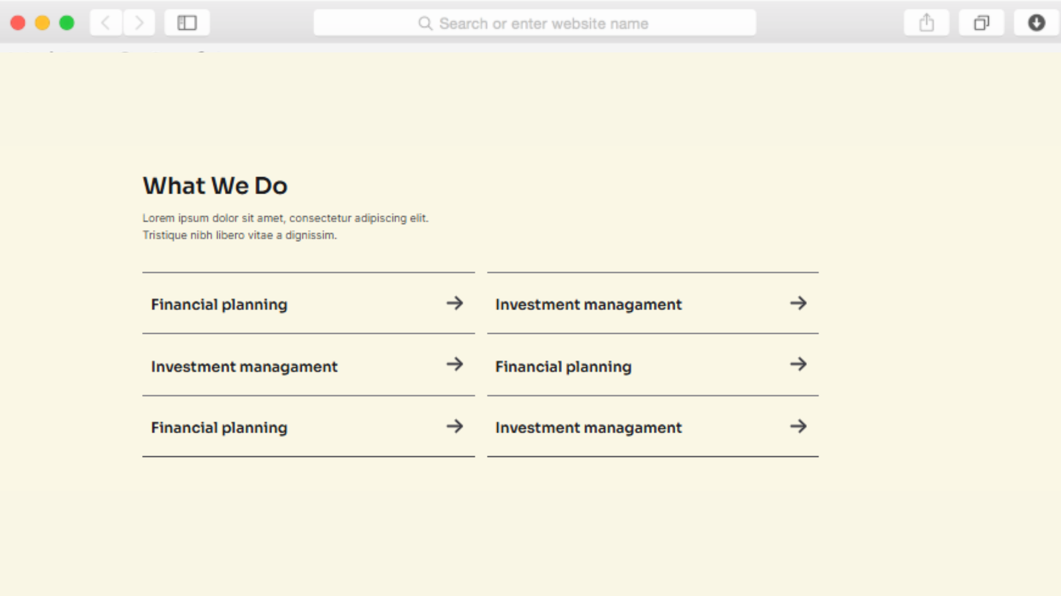Click arrow beside middle-right Financial planning
1061x596 pixels.
click(x=799, y=364)
